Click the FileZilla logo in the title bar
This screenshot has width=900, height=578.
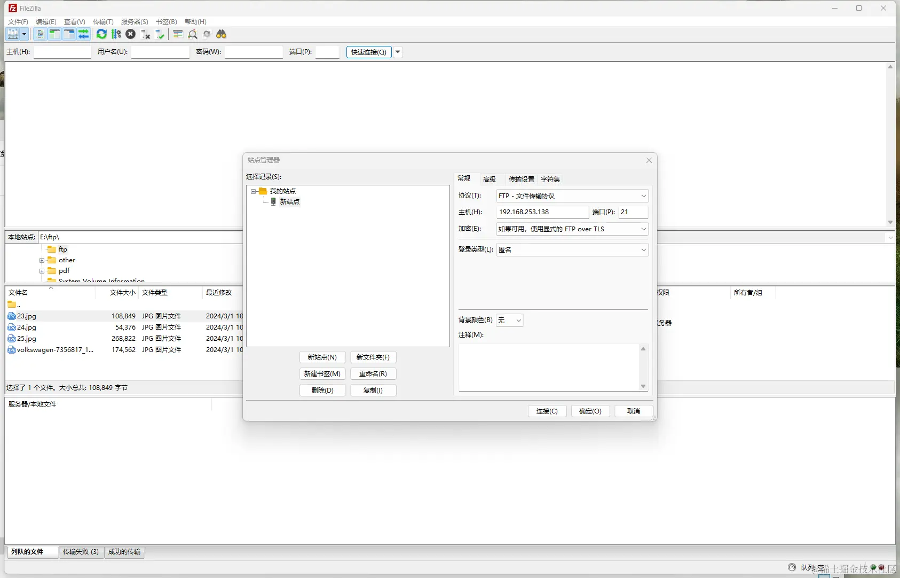[13, 8]
